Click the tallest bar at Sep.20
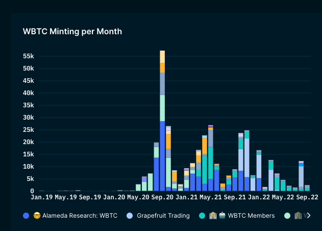 (162, 121)
